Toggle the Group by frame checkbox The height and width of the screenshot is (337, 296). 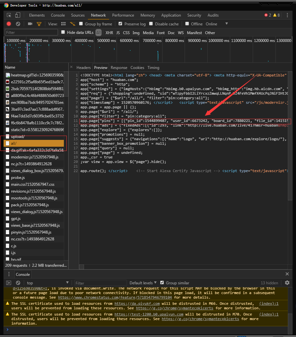pos(81,24)
